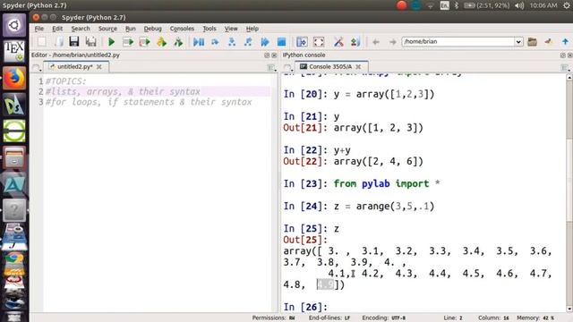This screenshot has height=322, width=573.
Task: Run current cell
Action: click(x=128, y=42)
